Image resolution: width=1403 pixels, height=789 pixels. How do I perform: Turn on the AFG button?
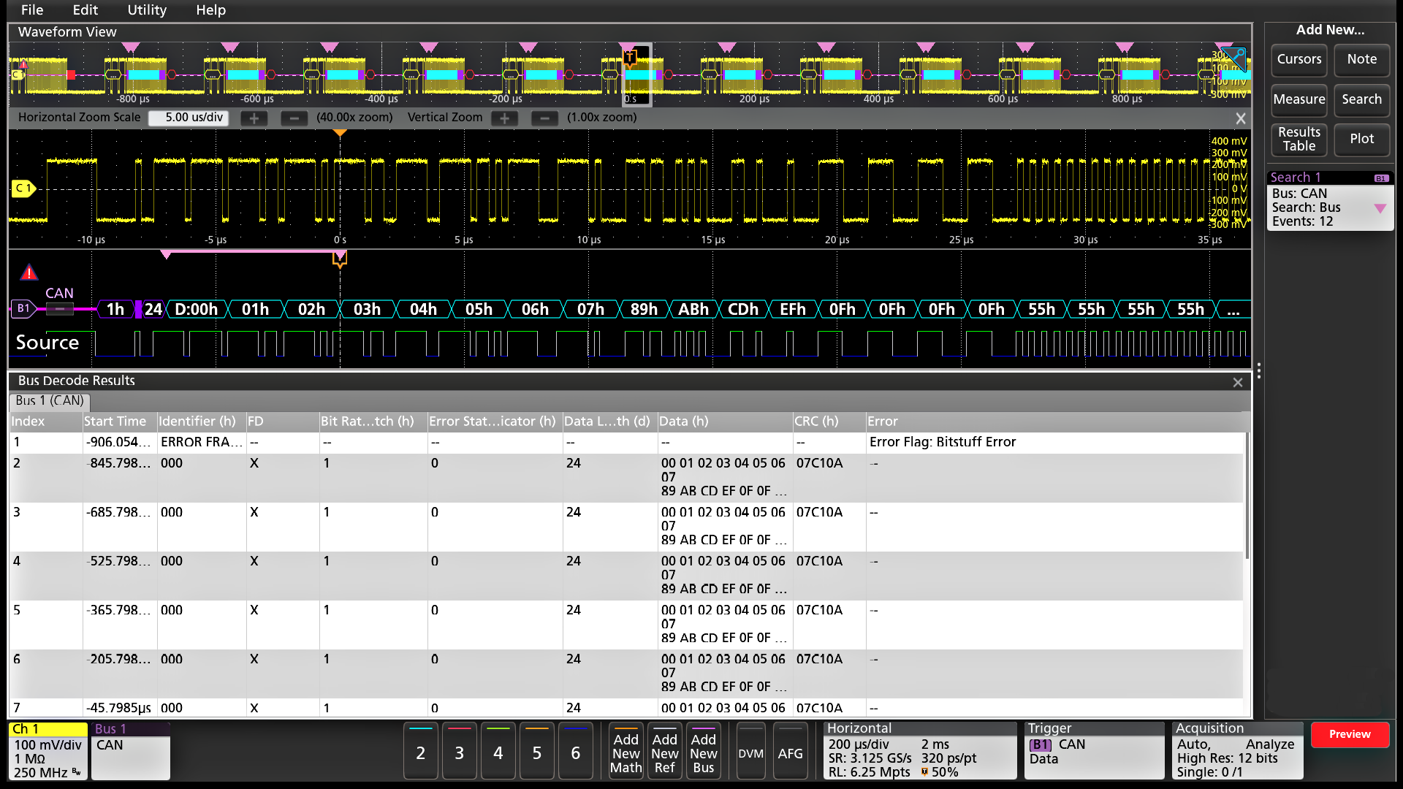(x=790, y=752)
